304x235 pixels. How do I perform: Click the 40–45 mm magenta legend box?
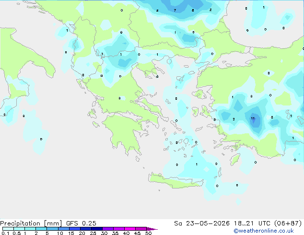tap(130, 229)
